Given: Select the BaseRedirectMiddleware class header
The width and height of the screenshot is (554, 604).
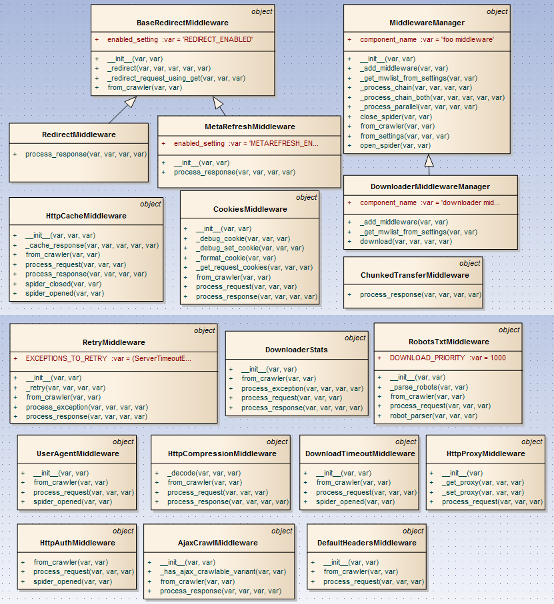Looking at the screenshot, I should click(x=183, y=22).
